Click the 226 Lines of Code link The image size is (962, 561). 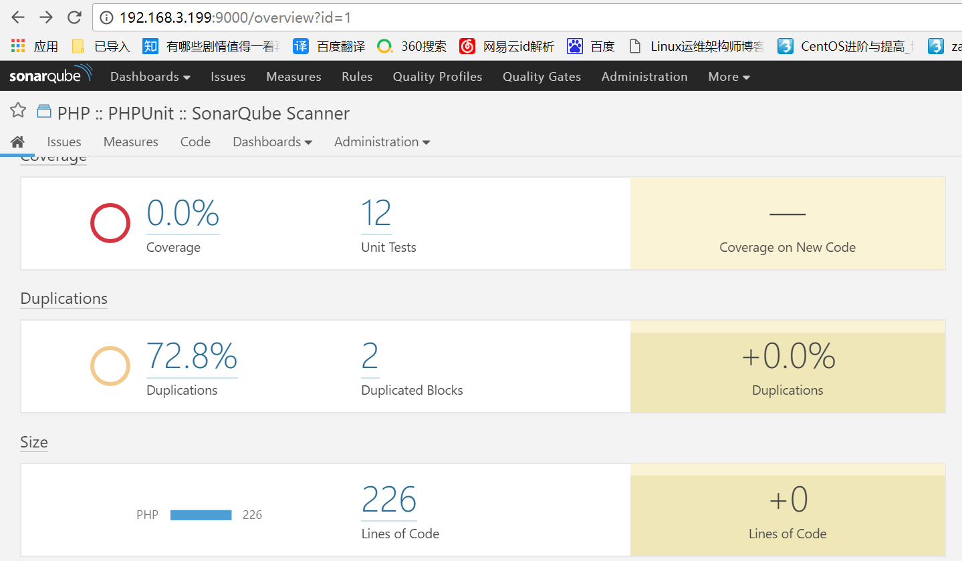coord(389,499)
